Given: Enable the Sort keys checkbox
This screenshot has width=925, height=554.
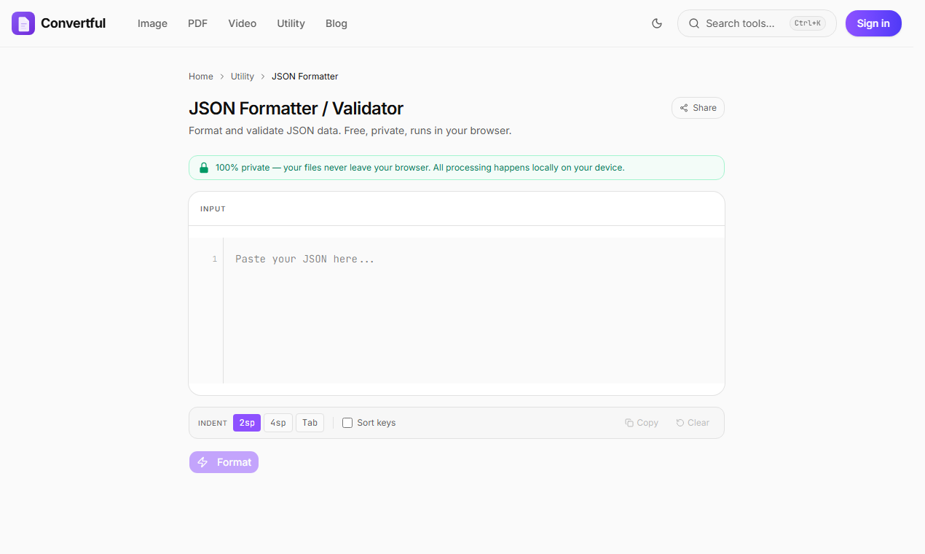Looking at the screenshot, I should click(347, 423).
